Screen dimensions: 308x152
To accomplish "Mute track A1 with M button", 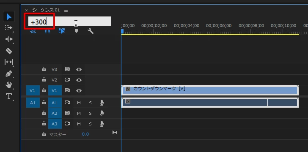I will click(x=79, y=103).
